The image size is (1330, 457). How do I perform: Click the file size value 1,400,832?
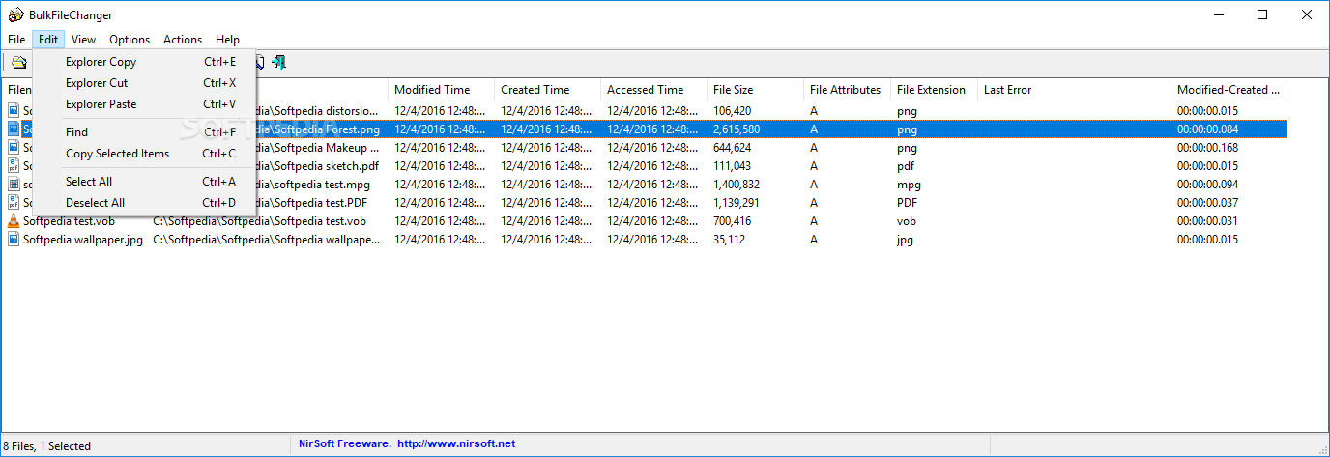737,185
